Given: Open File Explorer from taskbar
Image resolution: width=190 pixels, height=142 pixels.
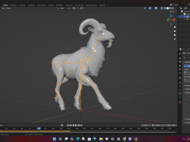Looking at the screenshot, I should pyautogui.click(x=101, y=139).
